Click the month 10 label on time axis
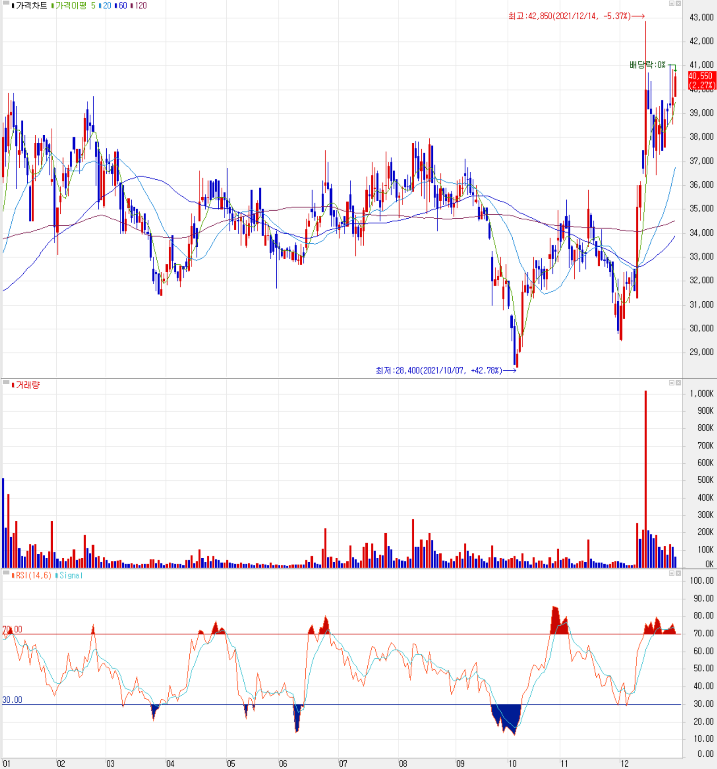 click(512, 763)
